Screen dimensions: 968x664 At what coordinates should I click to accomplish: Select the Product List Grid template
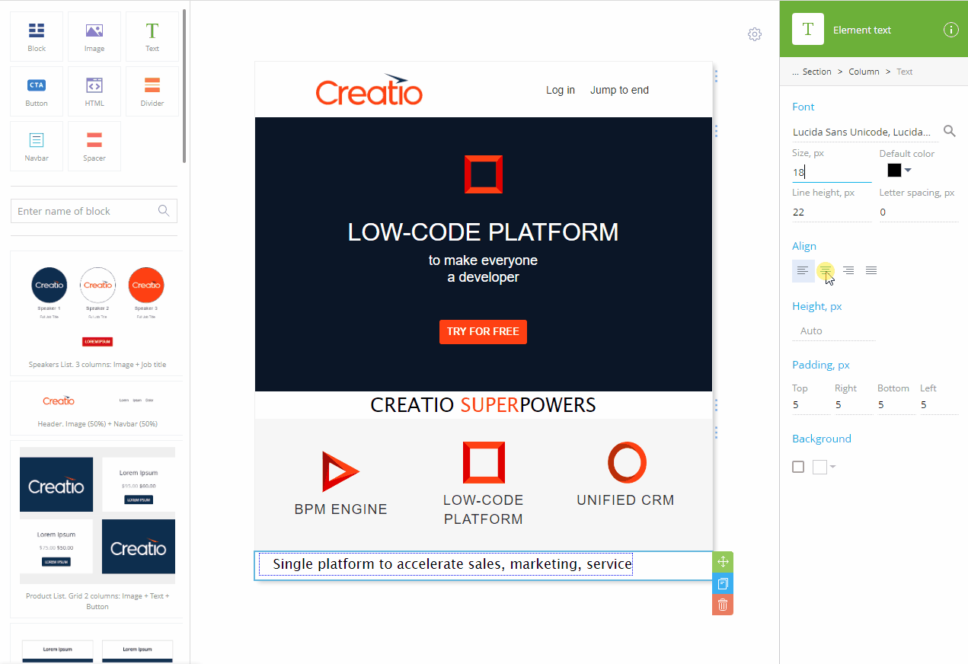[97, 528]
